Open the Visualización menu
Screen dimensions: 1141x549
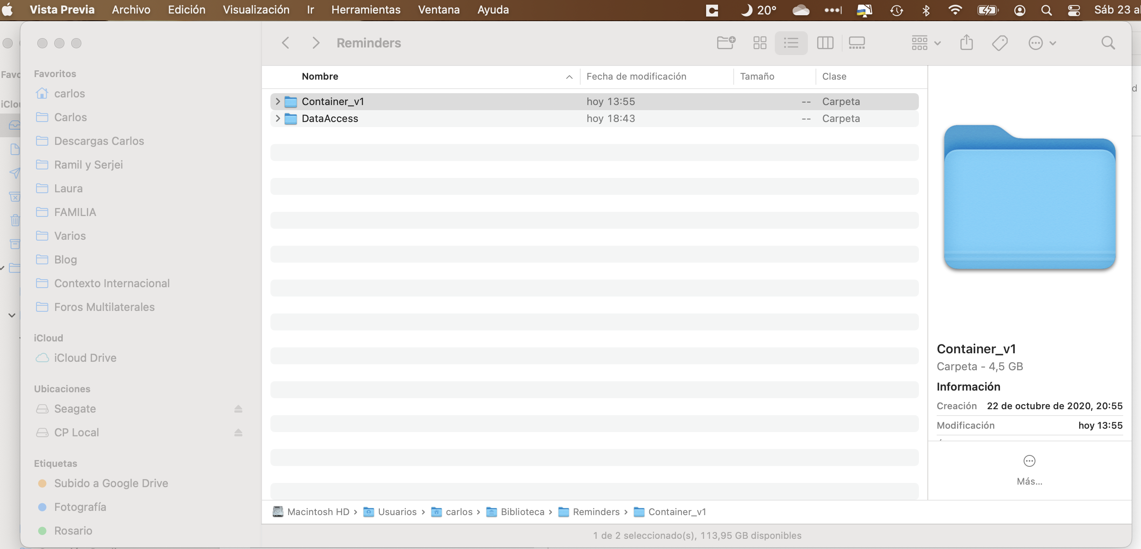click(x=256, y=10)
